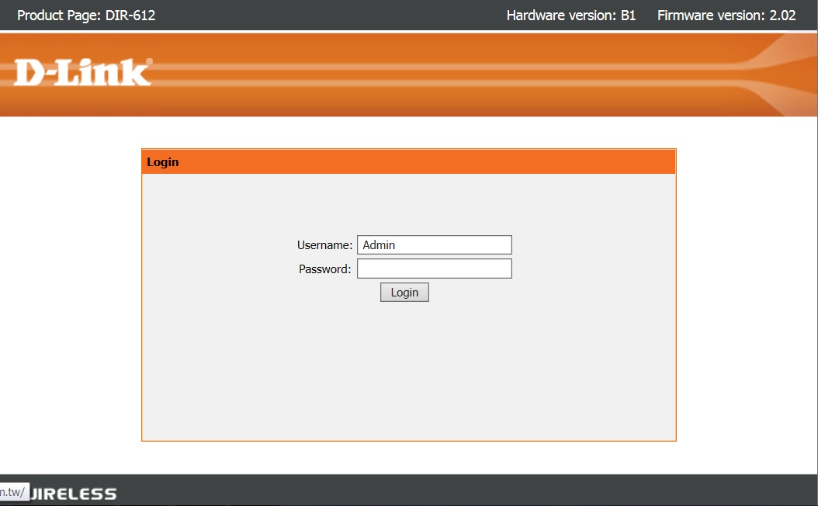Click the D-Link logo
818x506 pixels.
pyautogui.click(x=83, y=72)
